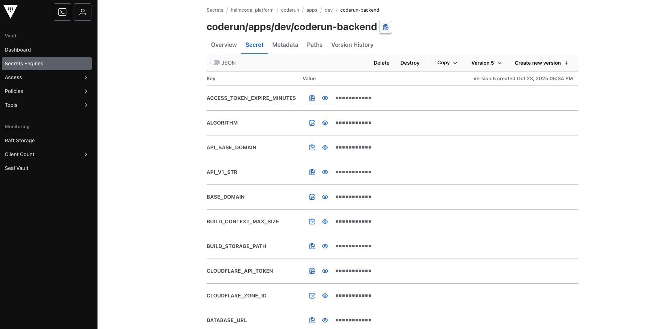Open the Version 5 dropdown
Screen dimensions: 657x329
[x=486, y=63]
